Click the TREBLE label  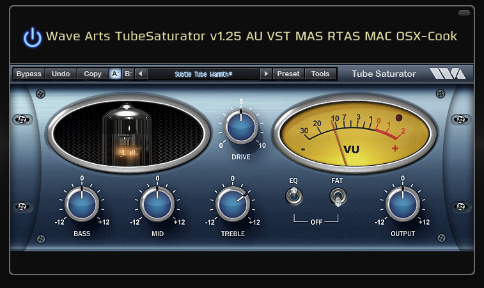233,234
